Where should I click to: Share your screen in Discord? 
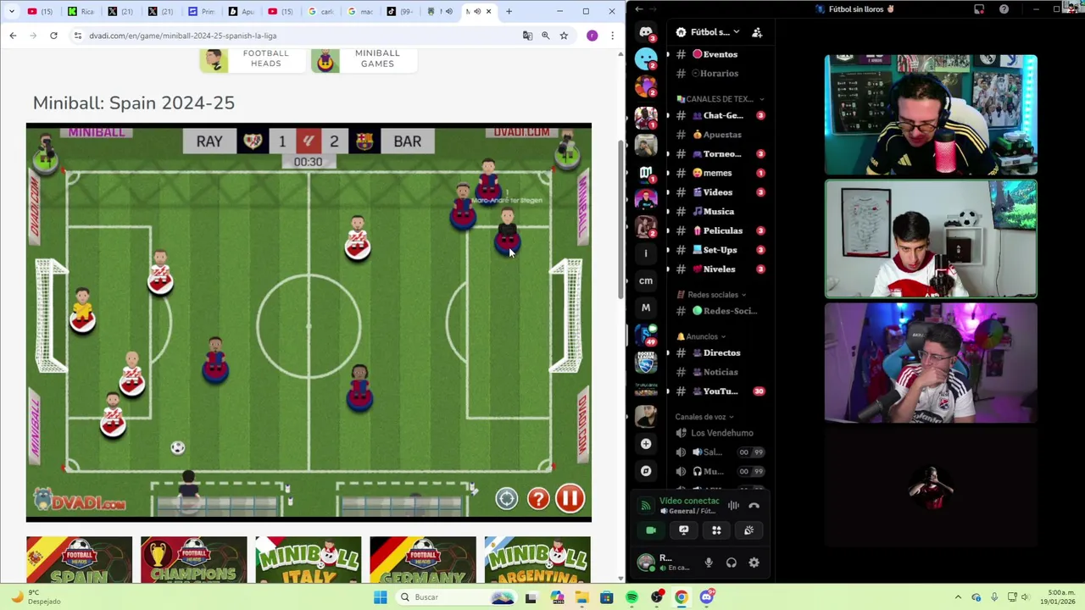[683, 530]
